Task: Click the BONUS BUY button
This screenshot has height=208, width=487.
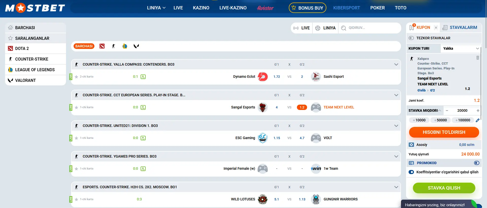Action: 307,8
